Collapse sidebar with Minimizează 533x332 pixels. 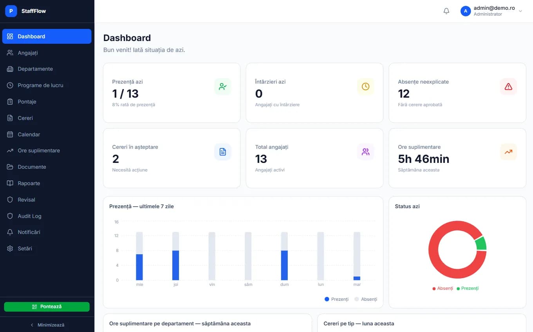point(47,325)
